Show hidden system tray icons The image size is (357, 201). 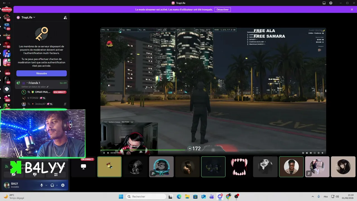point(312,197)
